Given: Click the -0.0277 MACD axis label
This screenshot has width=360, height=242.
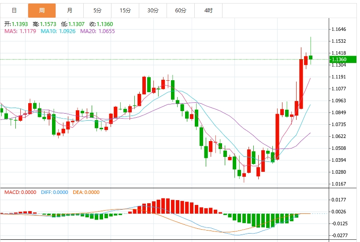Looking at the screenshot, I should pyautogui.click(x=339, y=235).
